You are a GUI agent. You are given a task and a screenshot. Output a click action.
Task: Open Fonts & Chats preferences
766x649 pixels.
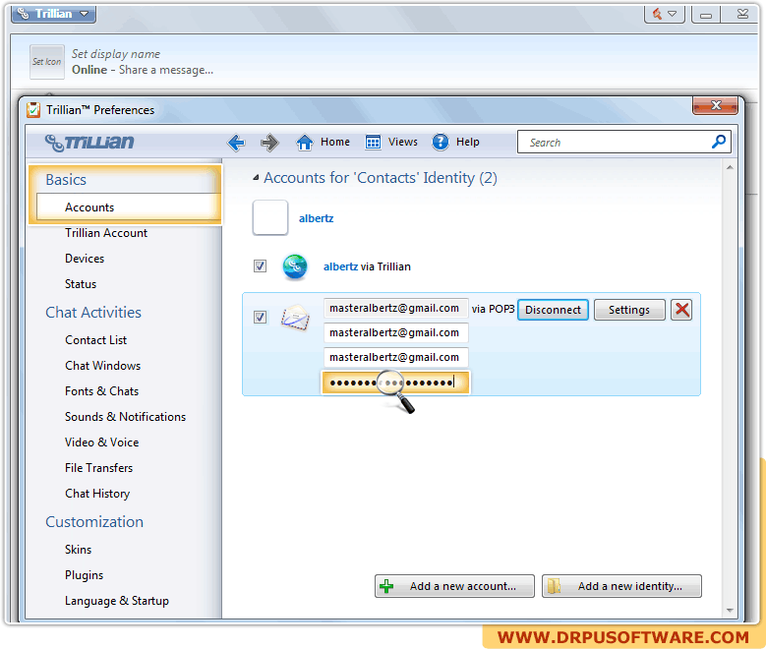click(101, 391)
